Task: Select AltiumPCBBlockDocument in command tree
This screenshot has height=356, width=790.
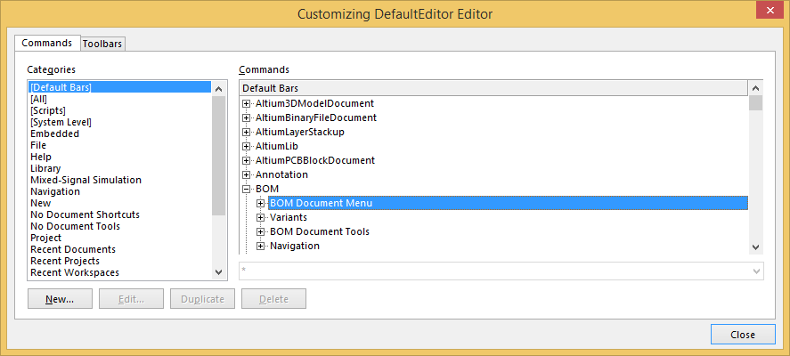Action: (314, 160)
